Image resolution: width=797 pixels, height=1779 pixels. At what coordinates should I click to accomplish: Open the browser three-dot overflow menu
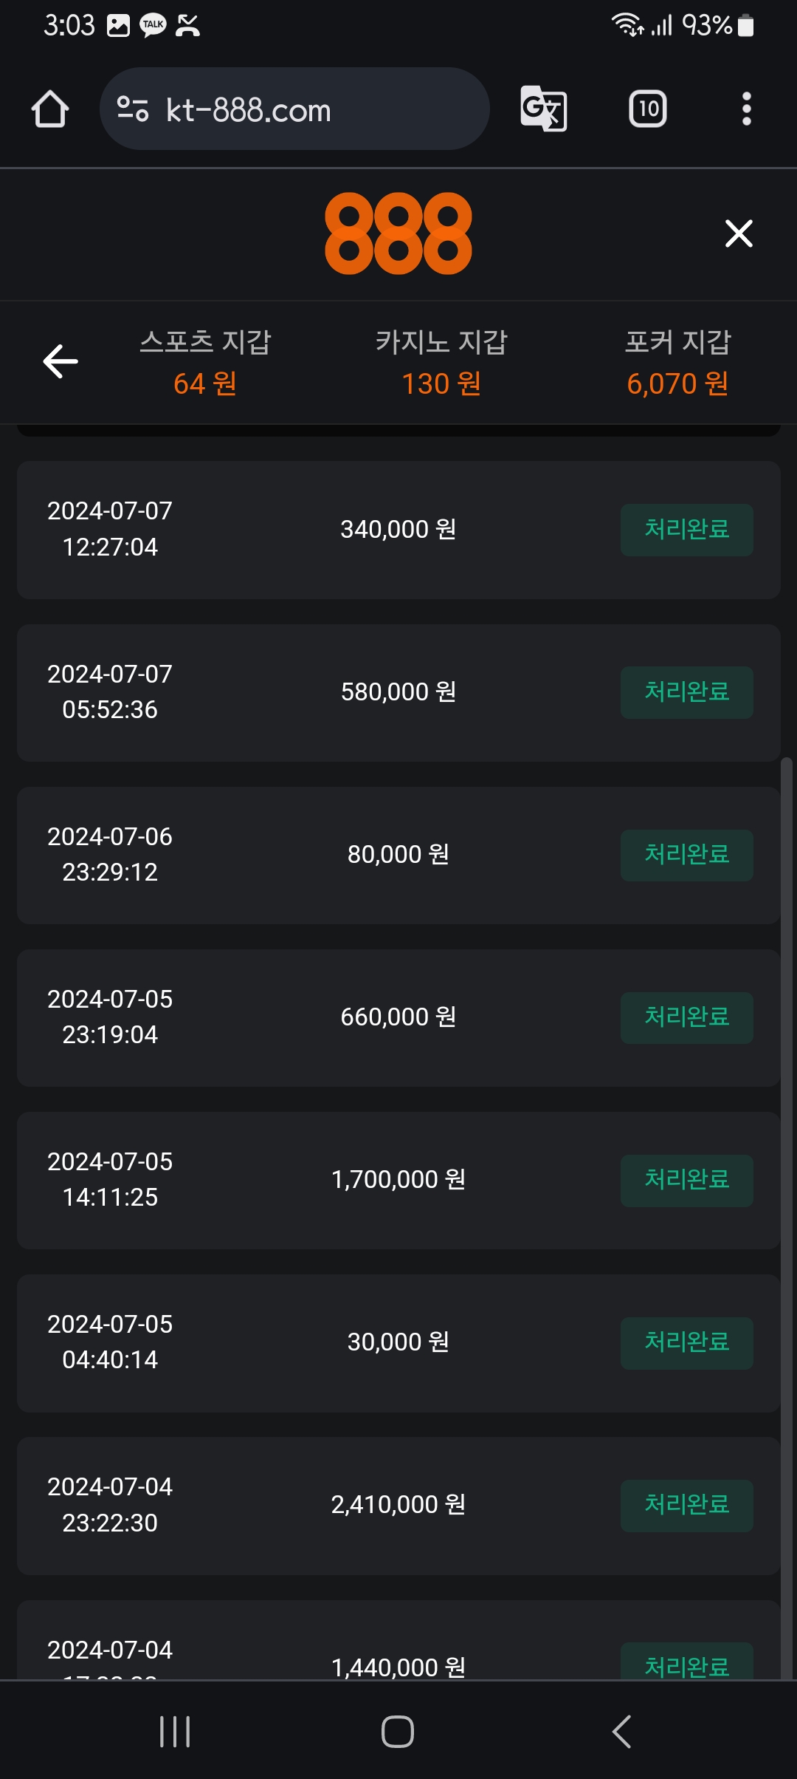(x=747, y=109)
